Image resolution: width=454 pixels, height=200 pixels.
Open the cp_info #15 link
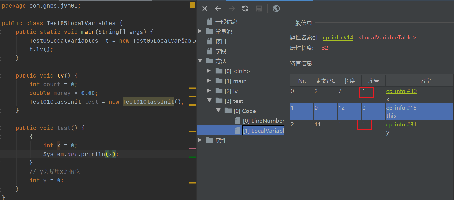point(401,108)
